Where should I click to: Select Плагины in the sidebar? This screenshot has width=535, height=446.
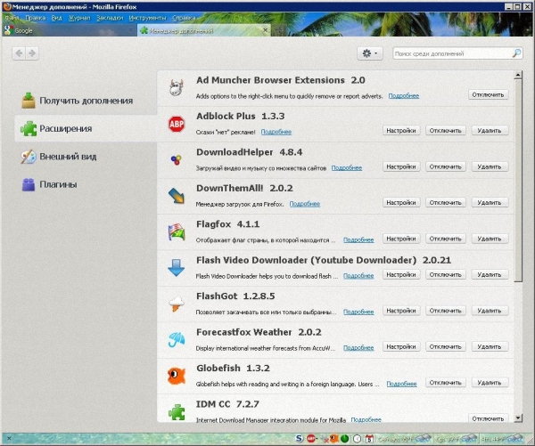(x=58, y=184)
